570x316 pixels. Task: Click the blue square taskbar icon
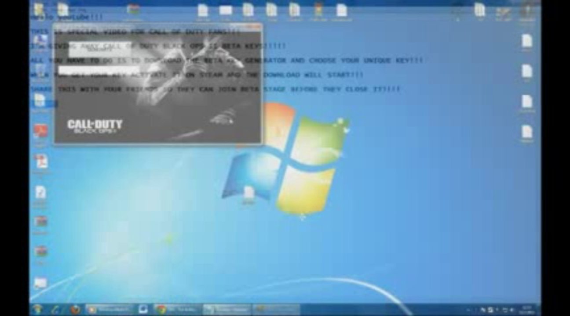point(143,309)
